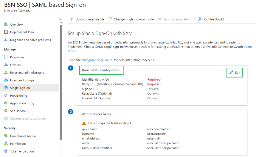Viewport: 256px width, 157px height.
Task: Click the emailaddress claim name
Action: click(91, 139)
